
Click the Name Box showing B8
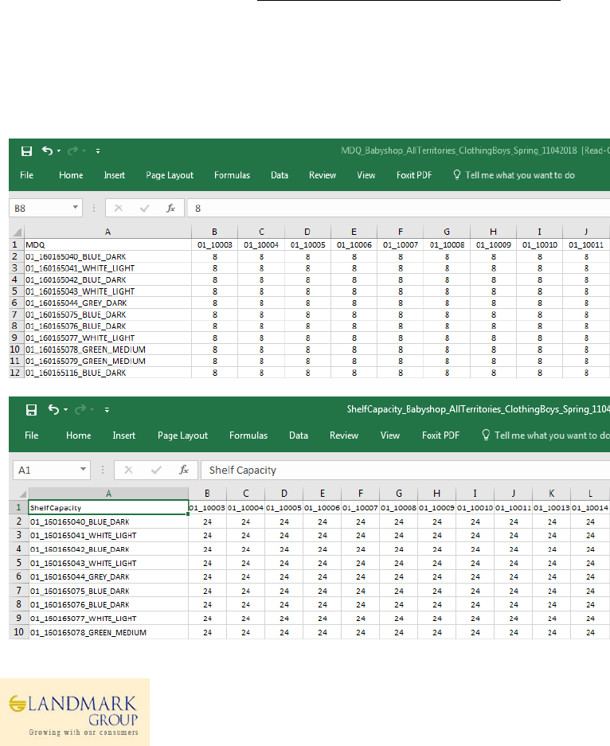[41, 208]
